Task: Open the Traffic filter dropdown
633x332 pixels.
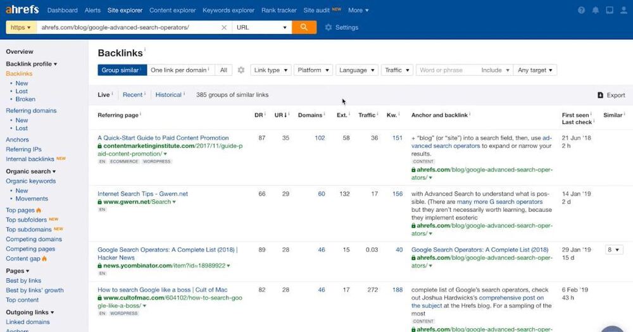Action: tap(398, 70)
